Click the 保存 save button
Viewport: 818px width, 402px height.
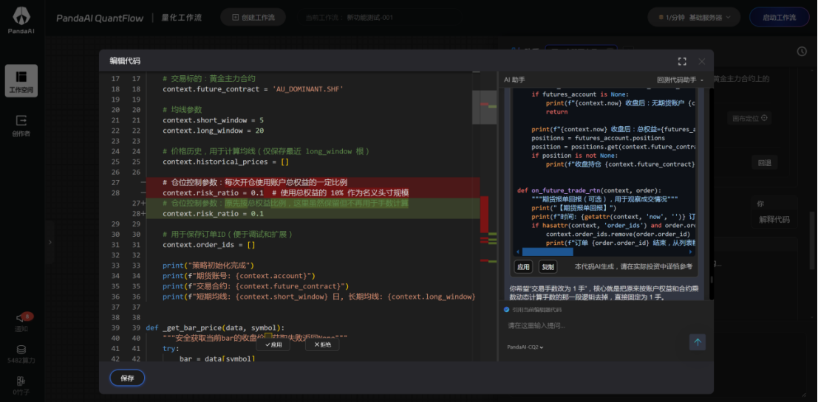pyautogui.click(x=127, y=378)
